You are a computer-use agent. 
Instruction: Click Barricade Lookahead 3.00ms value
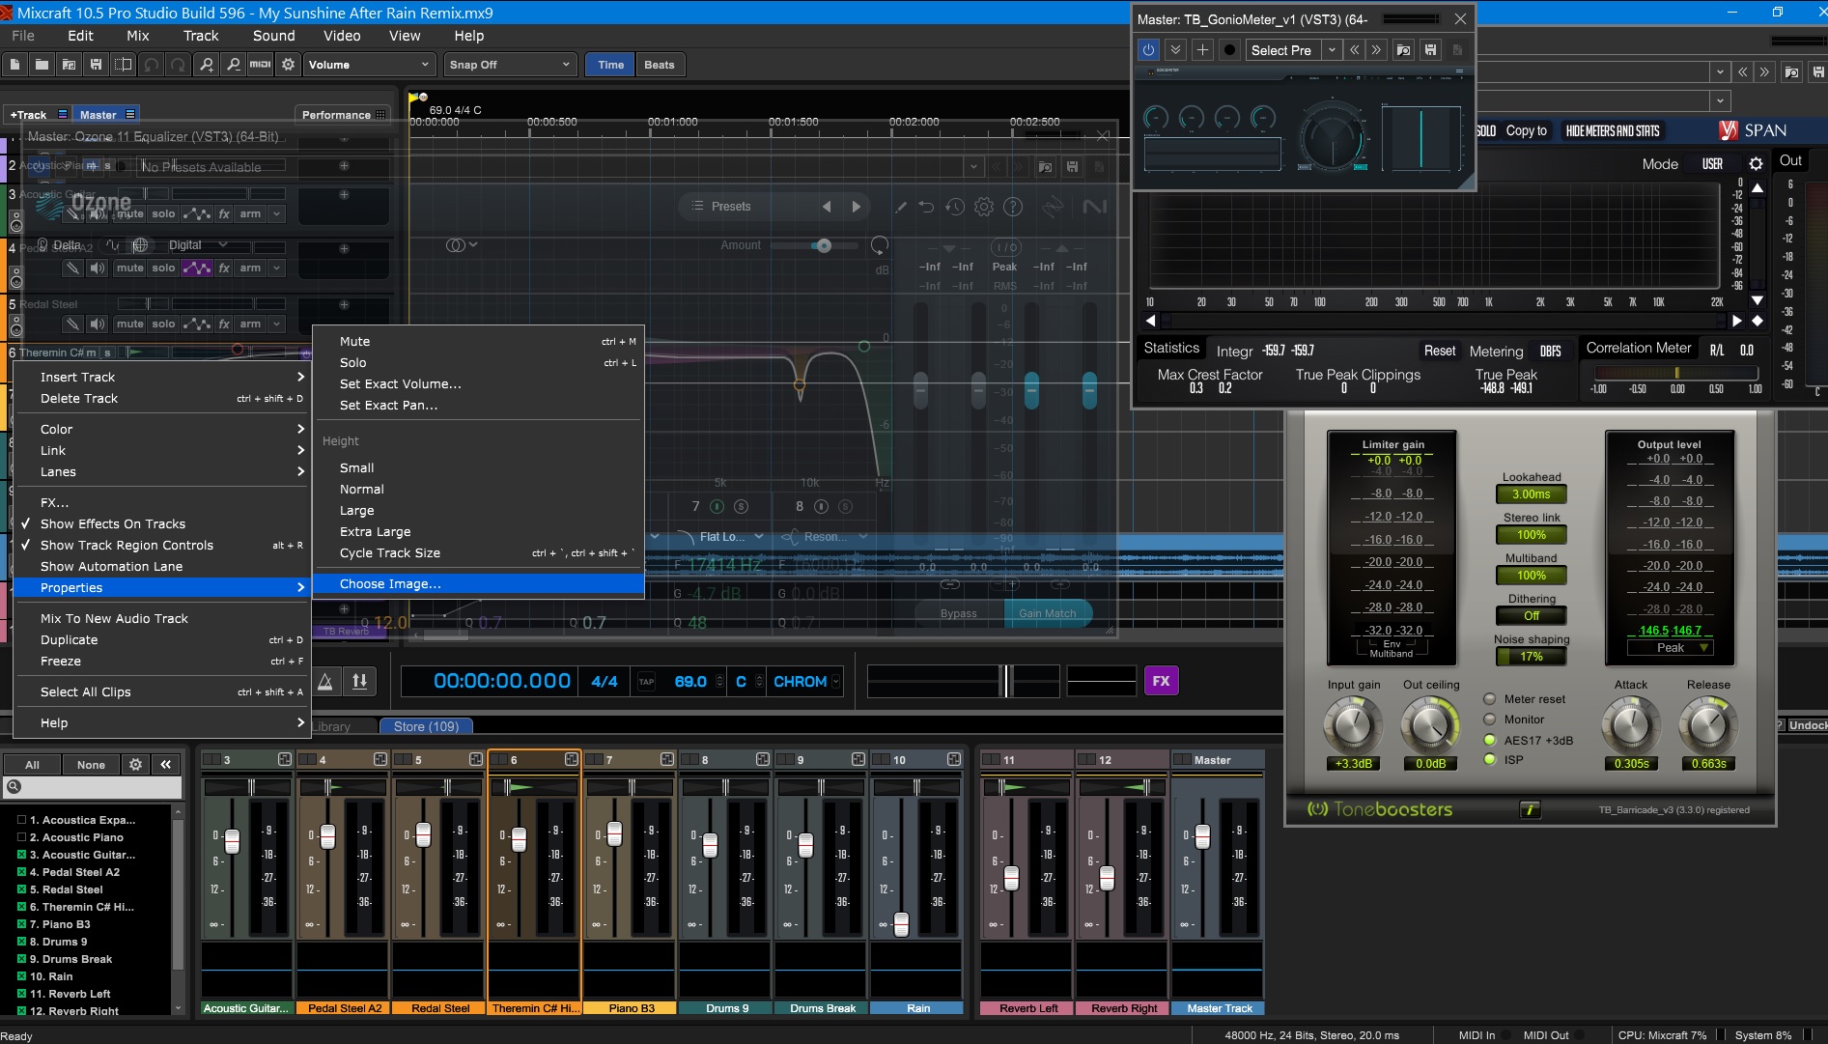pos(1531,494)
